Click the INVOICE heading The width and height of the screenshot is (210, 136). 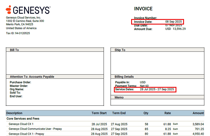[143, 9]
